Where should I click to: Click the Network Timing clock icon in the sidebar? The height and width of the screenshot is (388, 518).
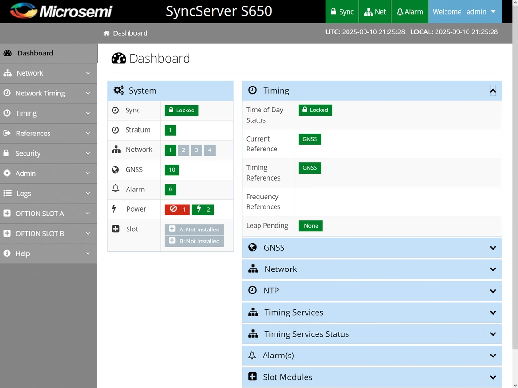(x=7, y=93)
